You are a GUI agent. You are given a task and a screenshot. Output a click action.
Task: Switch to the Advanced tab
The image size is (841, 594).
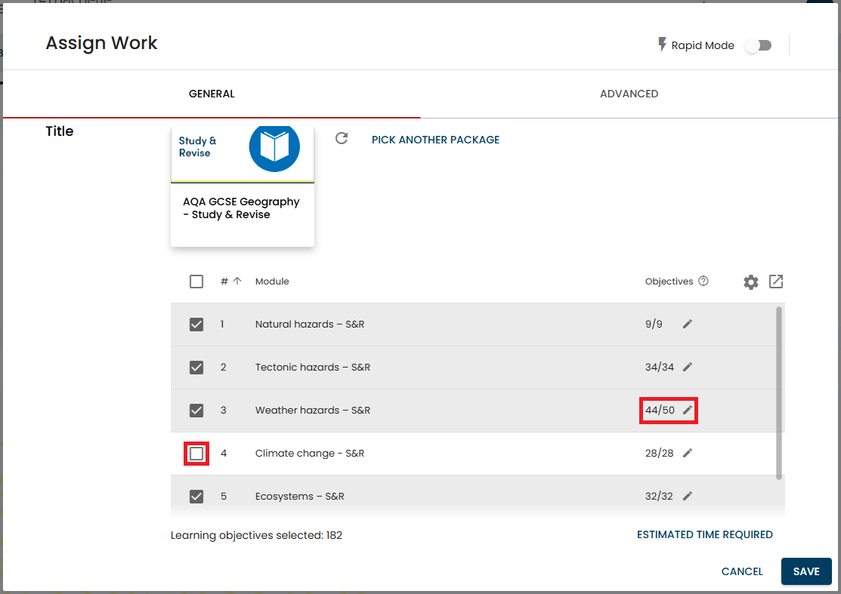coord(629,94)
